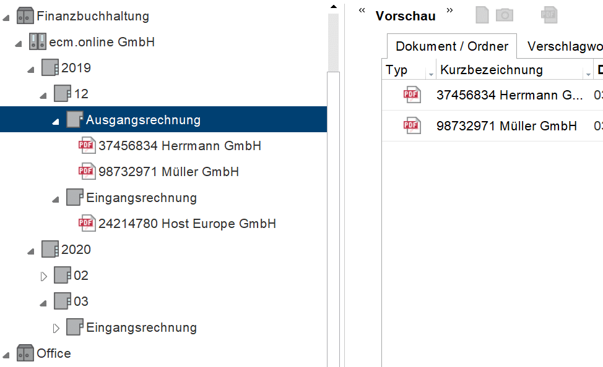
Task: Switch to the Dokument / Ordner tab
Action: pos(451,46)
